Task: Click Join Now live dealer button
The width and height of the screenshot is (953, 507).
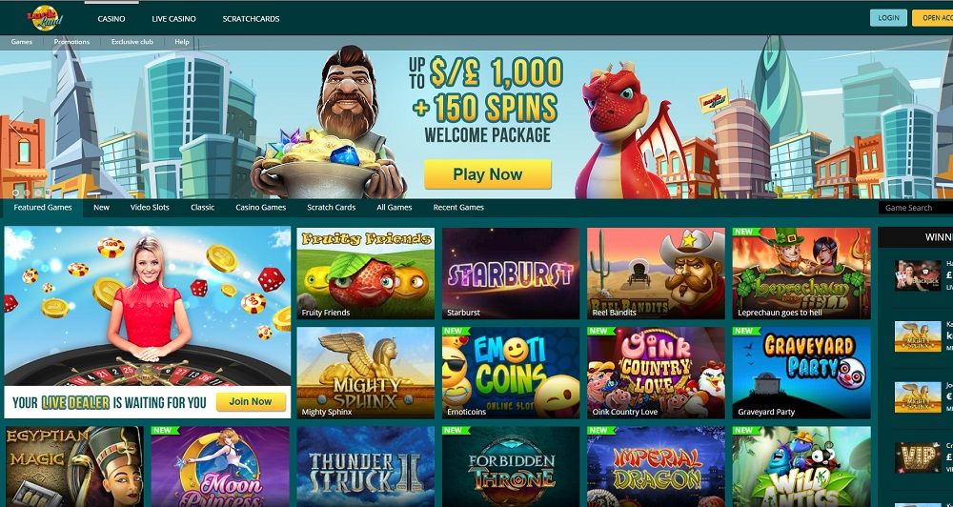Action: [251, 402]
